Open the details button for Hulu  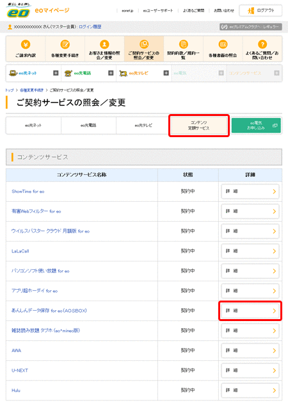(x=250, y=390)
